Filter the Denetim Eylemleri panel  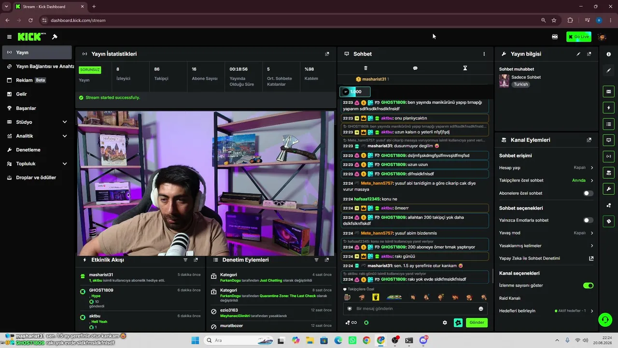(x=317, y=260)
